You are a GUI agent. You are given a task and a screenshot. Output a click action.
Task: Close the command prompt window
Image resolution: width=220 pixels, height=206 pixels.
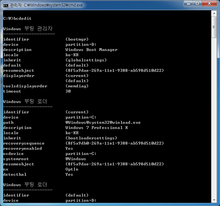[209, 4]
